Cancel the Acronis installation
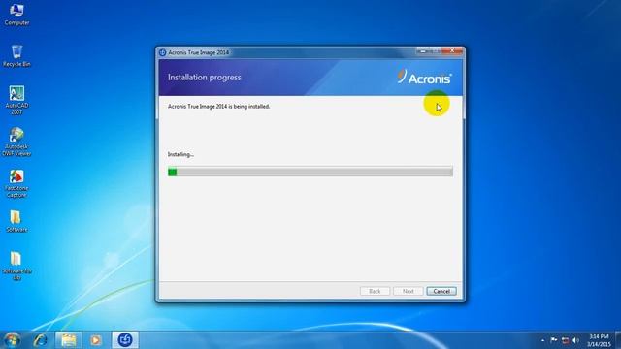 coord(441,291)
